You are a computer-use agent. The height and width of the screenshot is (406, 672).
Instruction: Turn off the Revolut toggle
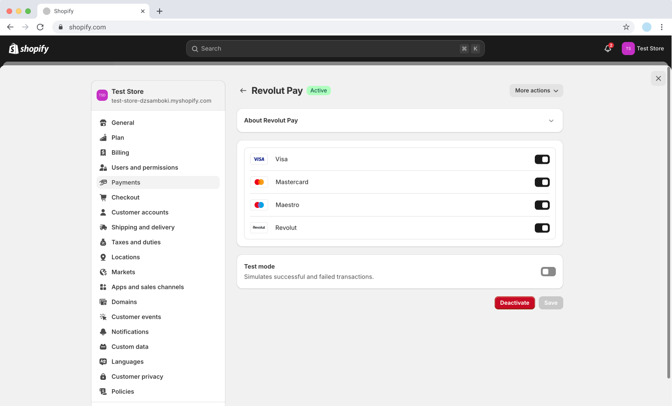coord(542,228)
